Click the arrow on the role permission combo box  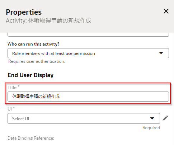click(161, 53)
